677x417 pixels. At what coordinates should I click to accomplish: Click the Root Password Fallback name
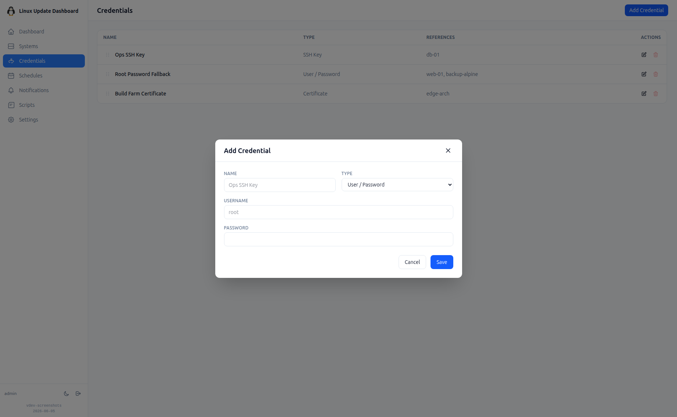pyautogui.click(x=143, y=74)
